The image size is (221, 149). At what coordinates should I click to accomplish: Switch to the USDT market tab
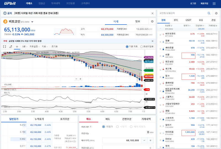[x=188, y=20]
